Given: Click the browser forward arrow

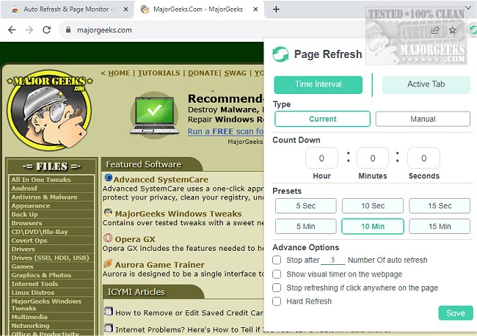Looking at the screenshot, I should (x=29, y=30).
